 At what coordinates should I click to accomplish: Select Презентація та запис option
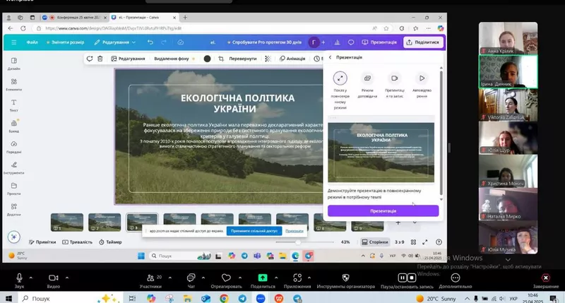tap(395, 85)
